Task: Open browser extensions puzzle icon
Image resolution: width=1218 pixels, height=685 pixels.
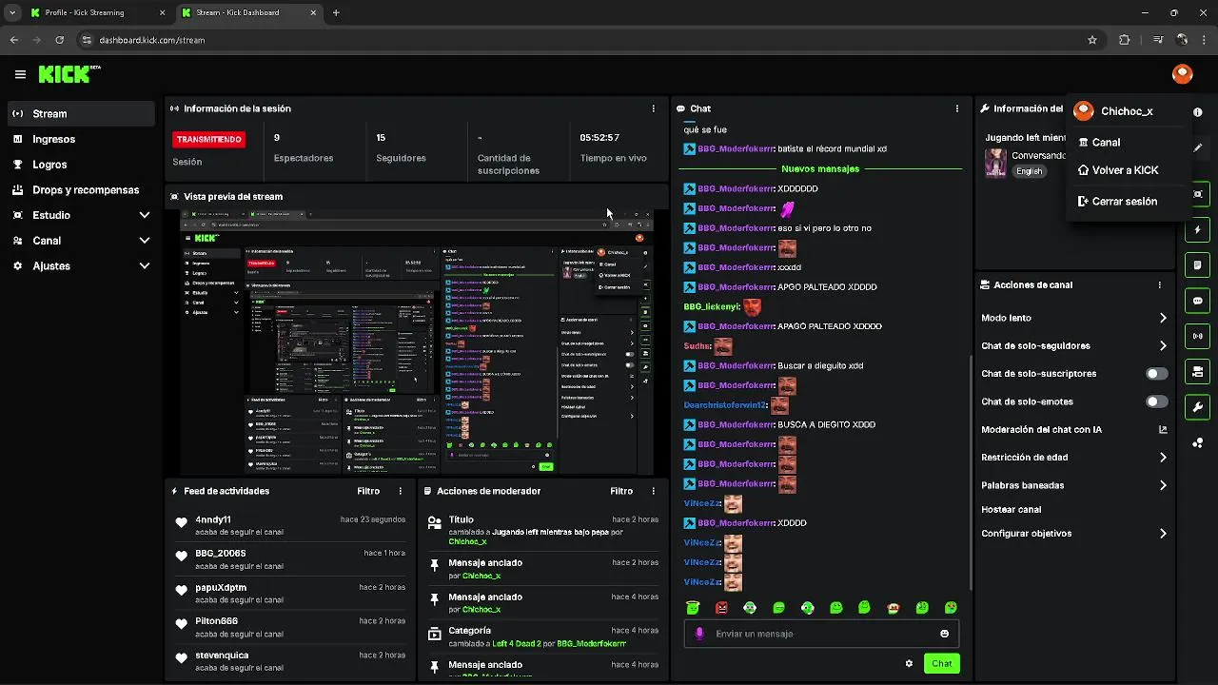Action: click(x=1124, y=40)
